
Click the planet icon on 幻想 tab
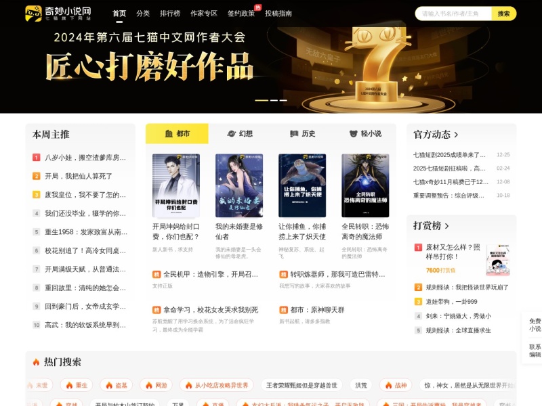tap(231, 133)
